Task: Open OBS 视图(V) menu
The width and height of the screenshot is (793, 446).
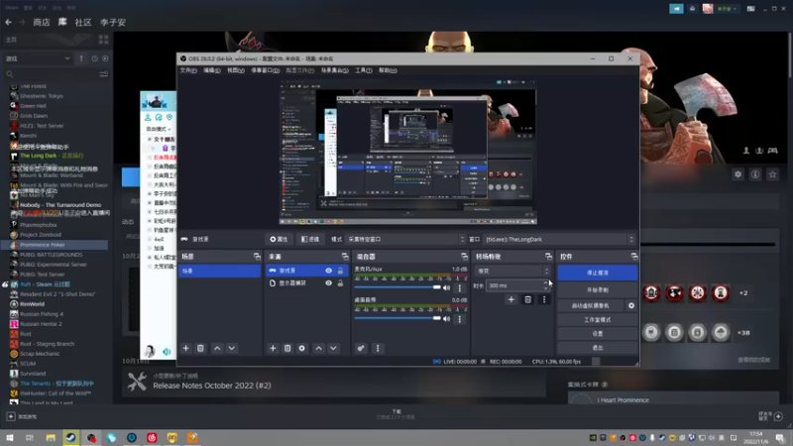Action: tap(236, 70)
